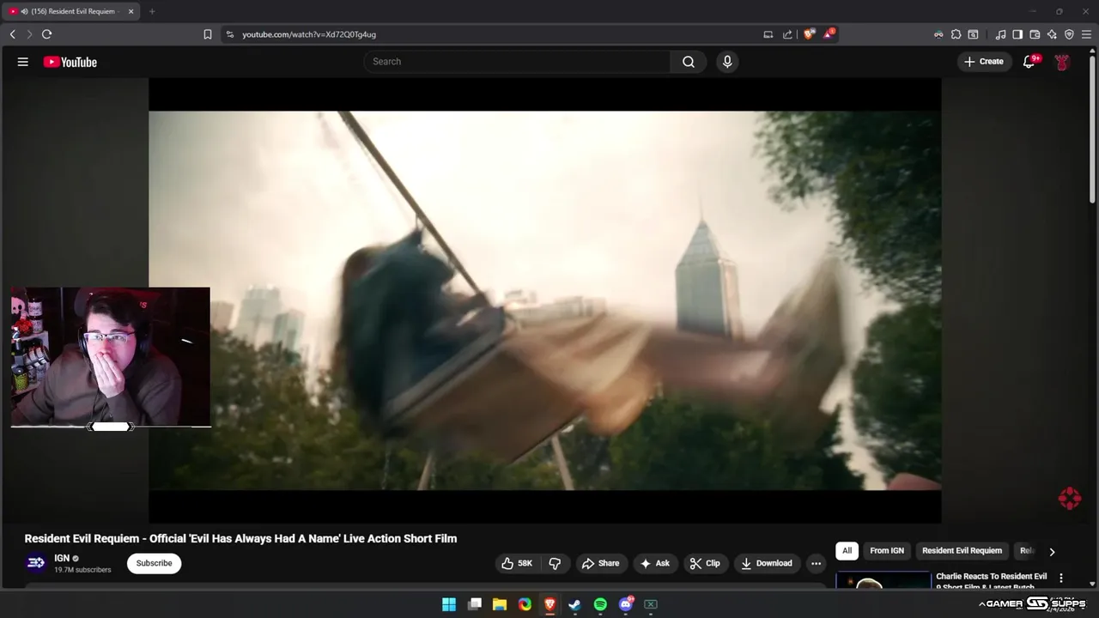1099x618 pixels.
Task: Open Brave VPN shield icon
Action: pyautogui.click(x=1069, y=34)
